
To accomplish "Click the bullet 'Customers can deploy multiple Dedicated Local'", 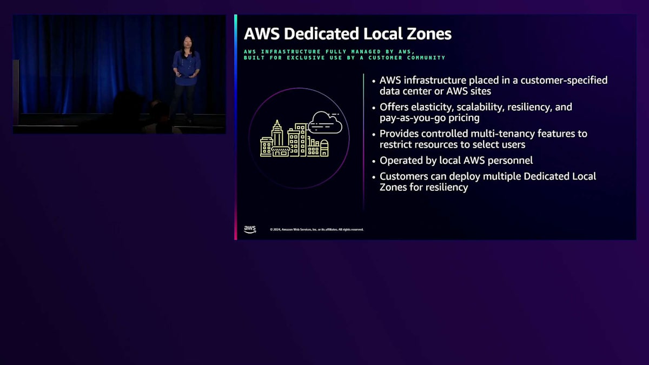I will [487, 182].
